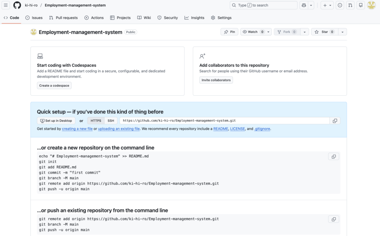The width and height of the screenshot is (380, 236).
Task: Open the Copilot icon in header
Action: [x=304, y=5]
